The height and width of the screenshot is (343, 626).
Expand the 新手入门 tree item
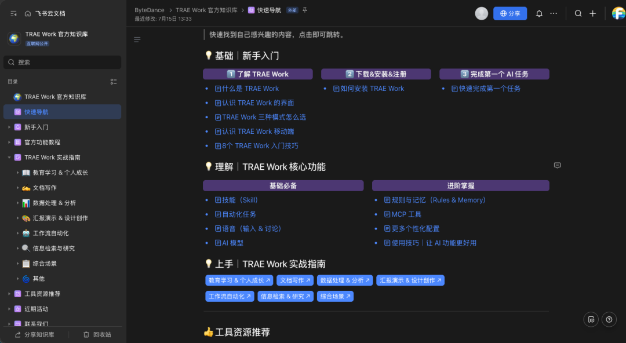(9, 127)
